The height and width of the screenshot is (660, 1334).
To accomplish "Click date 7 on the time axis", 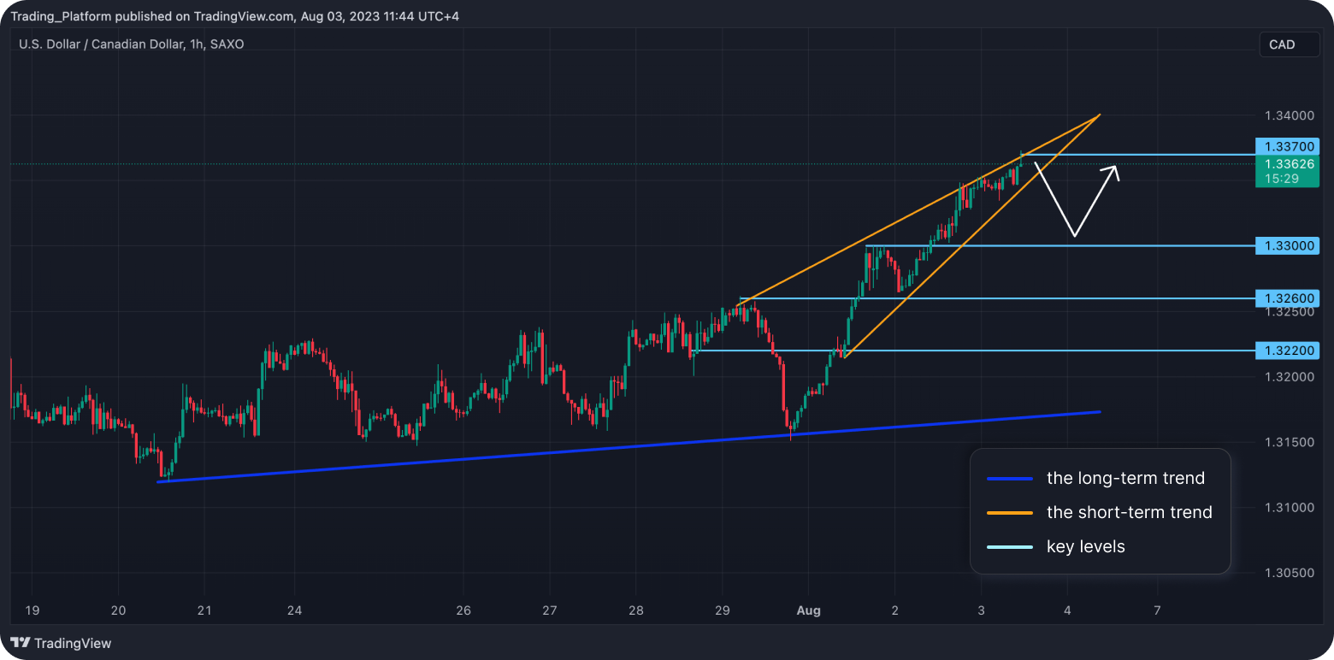I will click(1157, 610).
